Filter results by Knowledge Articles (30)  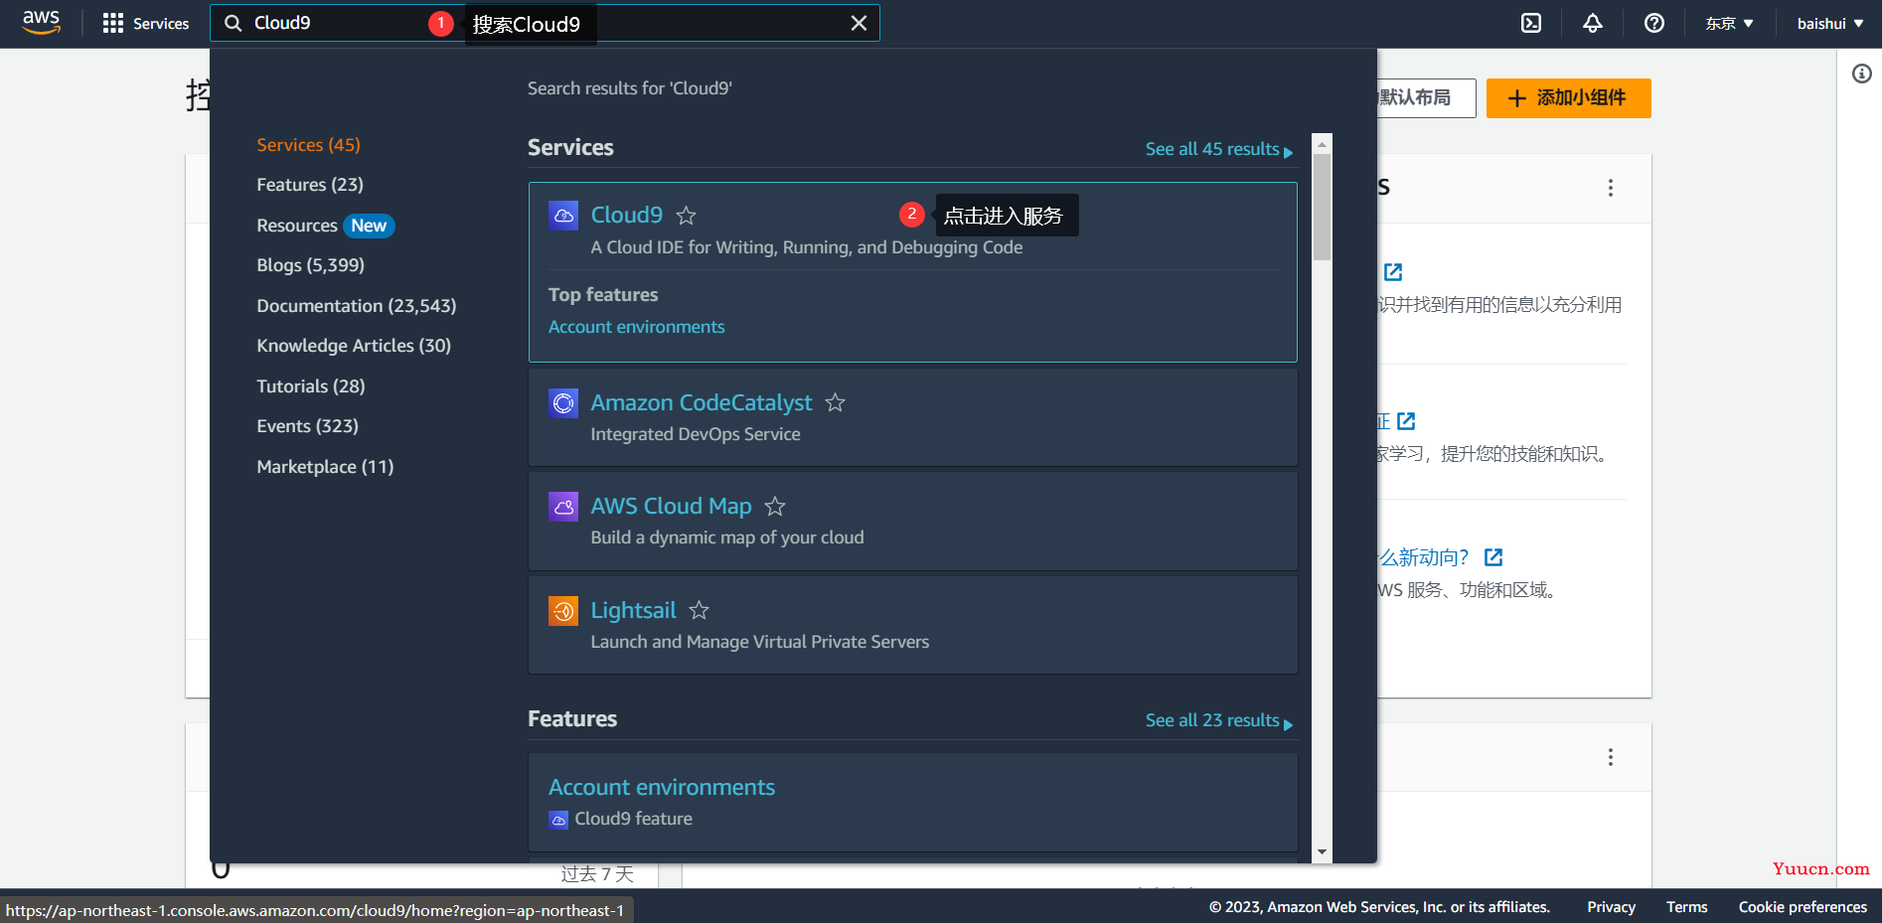pos(354,346)
